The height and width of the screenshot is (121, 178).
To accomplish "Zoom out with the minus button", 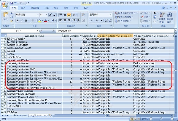I will (x=151, y=119).
